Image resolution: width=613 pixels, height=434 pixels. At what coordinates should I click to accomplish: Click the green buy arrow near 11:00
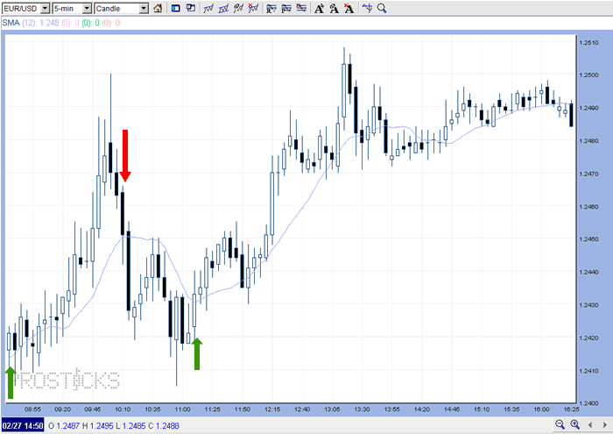point(197,353)
